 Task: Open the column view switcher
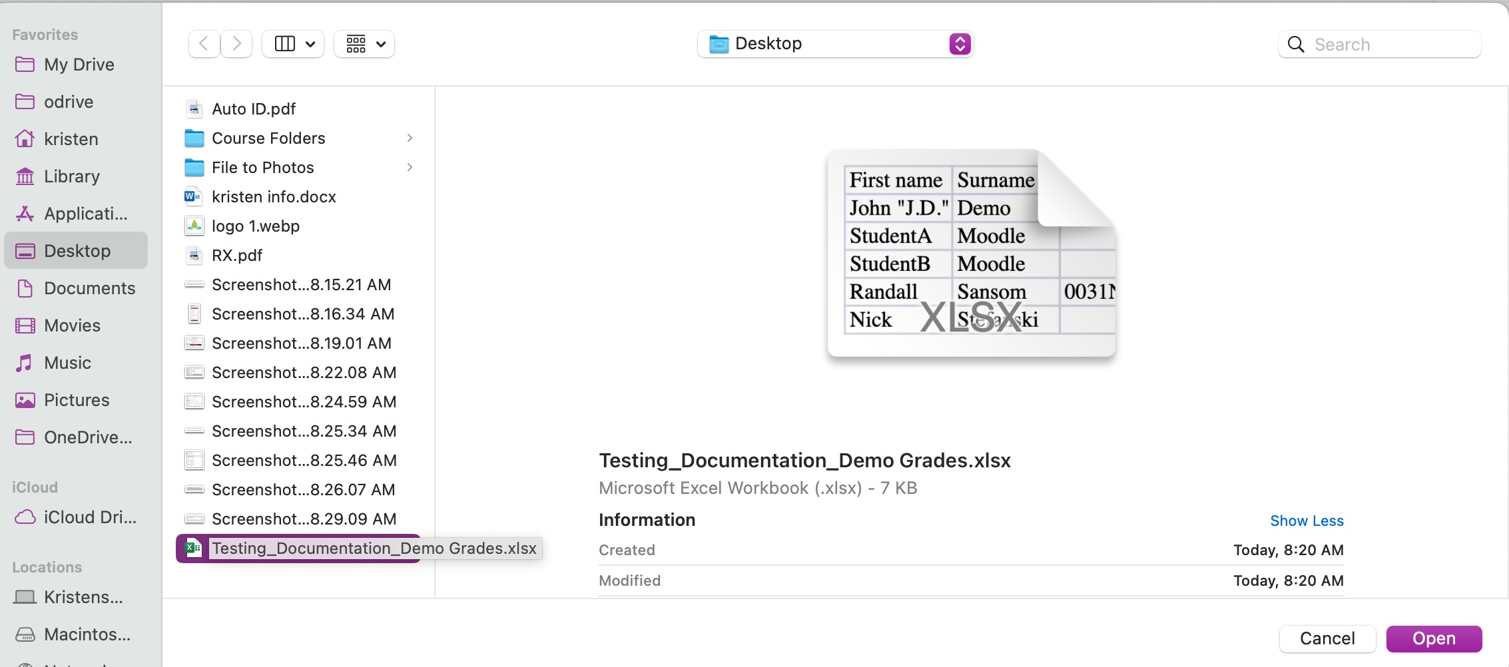[x=293, y=44]
